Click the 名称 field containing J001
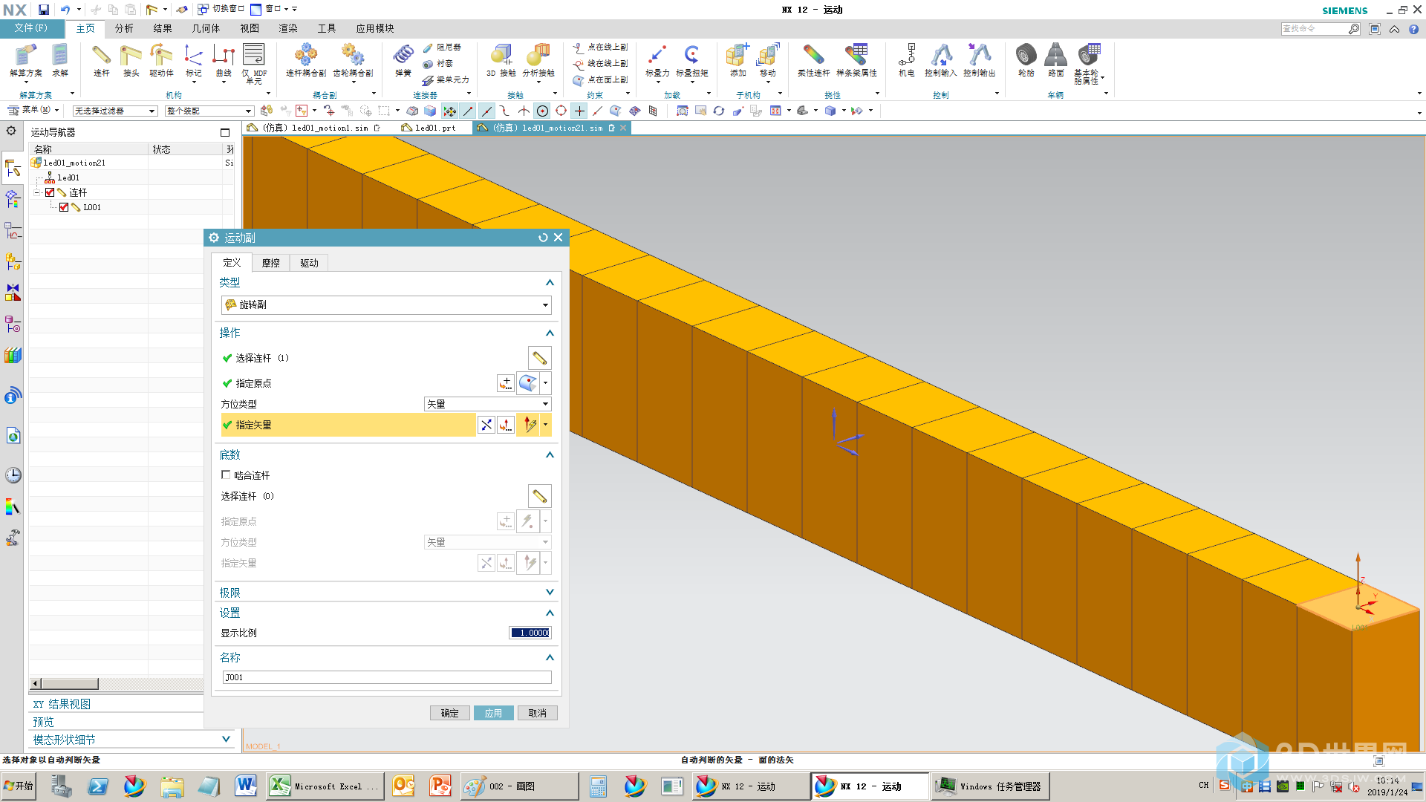This screenshot has width=1426, height=802. click(387, 677)
